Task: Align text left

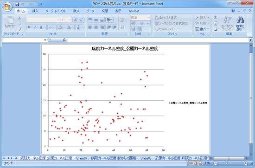Action: tap(90, 27)
